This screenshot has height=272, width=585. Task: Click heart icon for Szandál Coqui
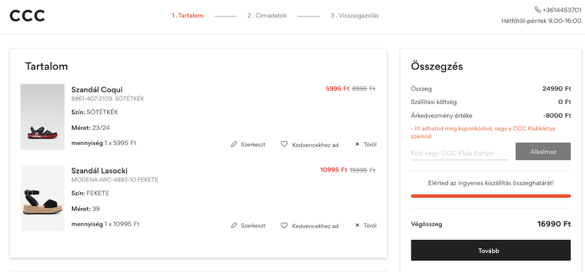point(284,144)
